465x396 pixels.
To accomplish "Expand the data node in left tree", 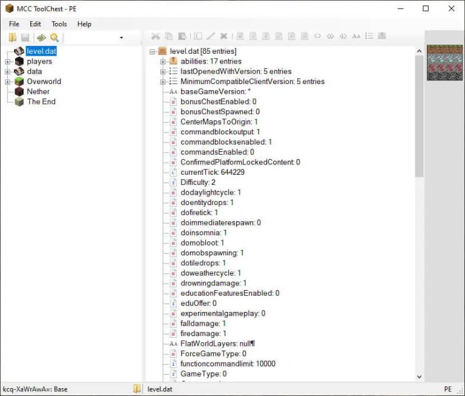I will click(8, 72).
